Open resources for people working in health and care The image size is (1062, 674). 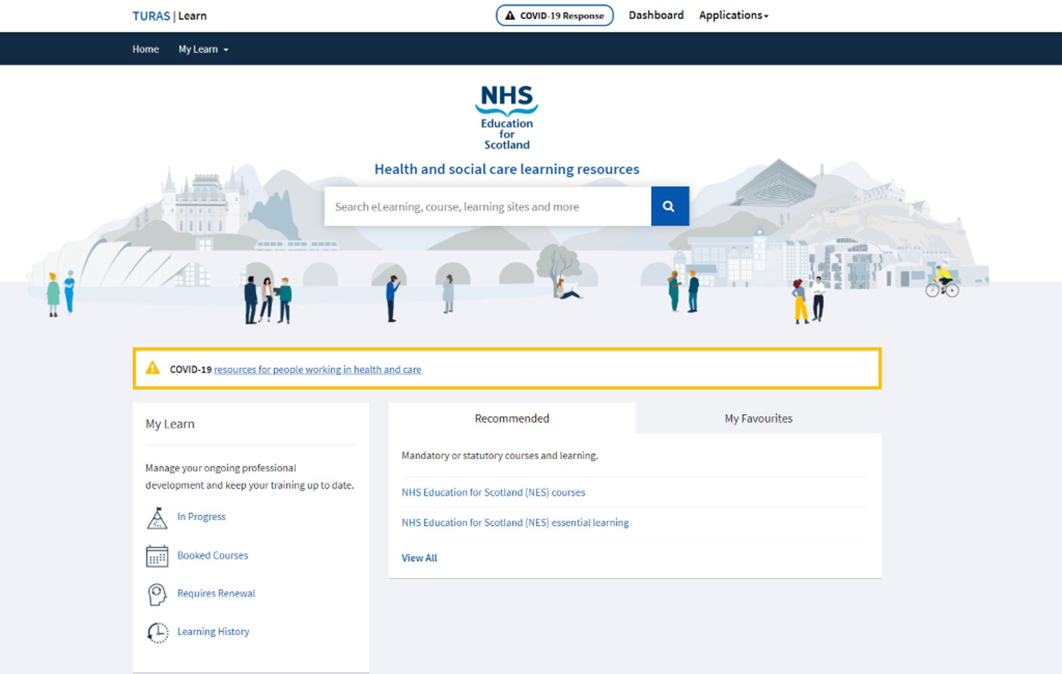[x=317, y=369]
